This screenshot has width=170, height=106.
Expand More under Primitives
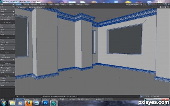[x=7, y=34]
